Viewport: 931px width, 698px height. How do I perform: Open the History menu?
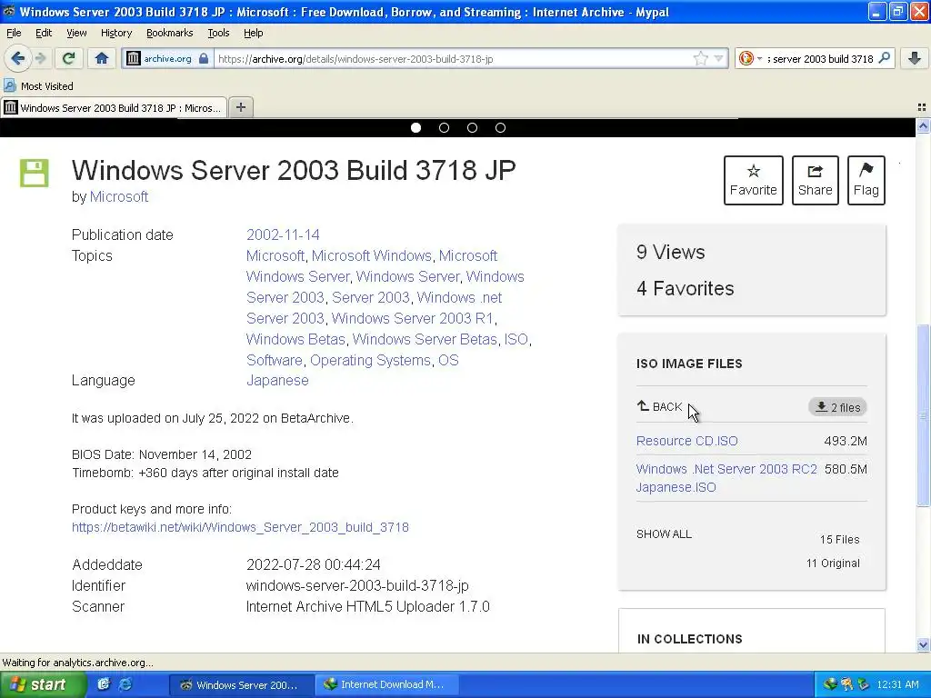point(115,33)
